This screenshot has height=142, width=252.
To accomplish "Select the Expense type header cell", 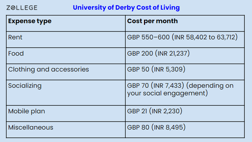I will [x=66, y=23].
